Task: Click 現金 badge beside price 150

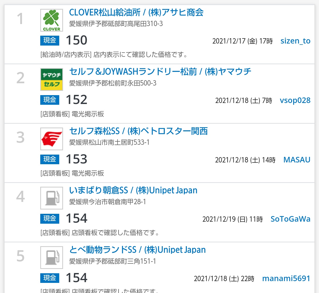Action: [x=50, y=40]
